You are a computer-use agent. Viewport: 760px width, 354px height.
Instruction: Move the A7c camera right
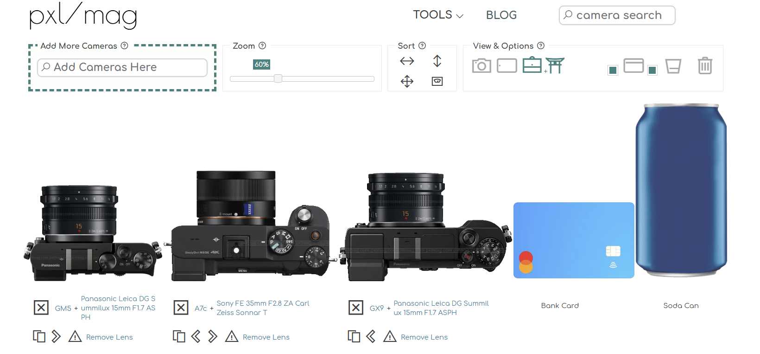(213, 336)
